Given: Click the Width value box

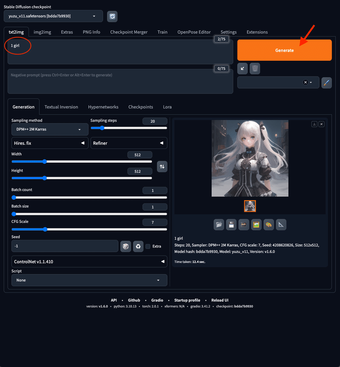Looking at the screenshot, I should coord(140,155).
